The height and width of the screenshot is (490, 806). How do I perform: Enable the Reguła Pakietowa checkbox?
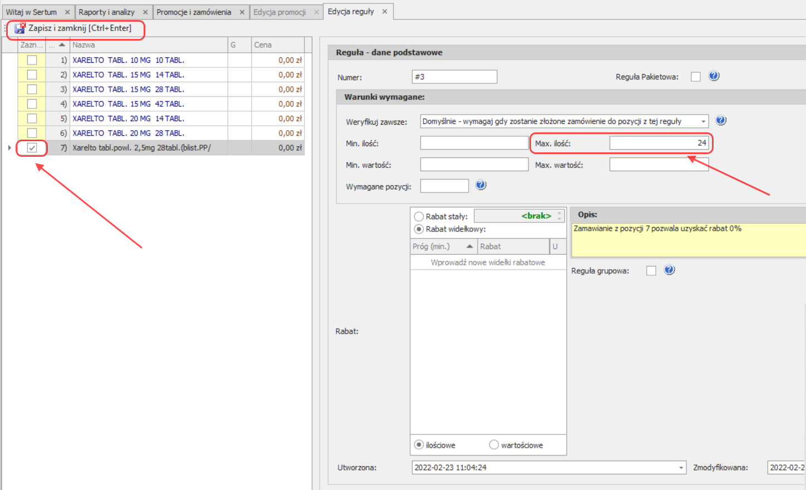696,77
